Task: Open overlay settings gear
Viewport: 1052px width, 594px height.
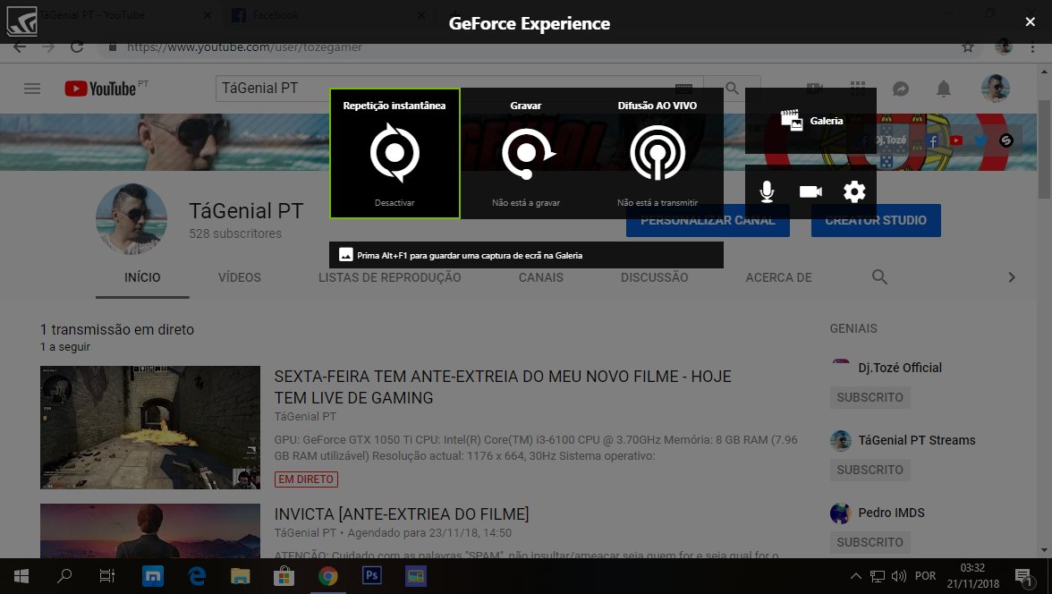Action: (854, 192)
